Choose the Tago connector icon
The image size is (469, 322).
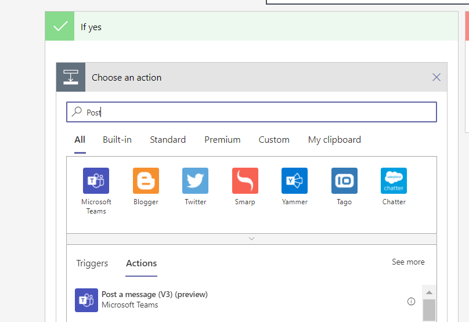pyautogui.click(x=344, y=181)
